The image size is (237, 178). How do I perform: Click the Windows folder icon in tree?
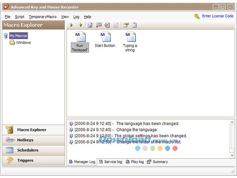pos(12,42)
